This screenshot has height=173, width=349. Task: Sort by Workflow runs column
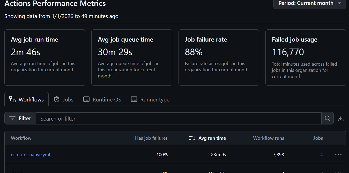pyautogui.click(x=269, y=138)
